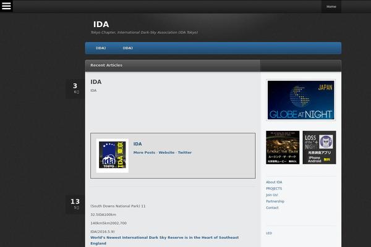
Task: Open the IDA author name link
Action: (x=137, y=144)
